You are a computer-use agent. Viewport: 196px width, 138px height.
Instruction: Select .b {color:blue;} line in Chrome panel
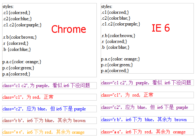(x=17, y=49)
